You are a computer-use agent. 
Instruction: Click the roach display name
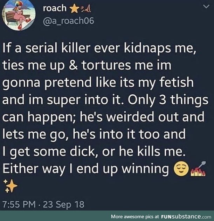55,8
